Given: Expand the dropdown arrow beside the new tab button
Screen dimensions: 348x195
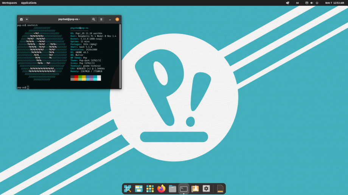Looking at the screenshot, I should click(x=26, y=19).
